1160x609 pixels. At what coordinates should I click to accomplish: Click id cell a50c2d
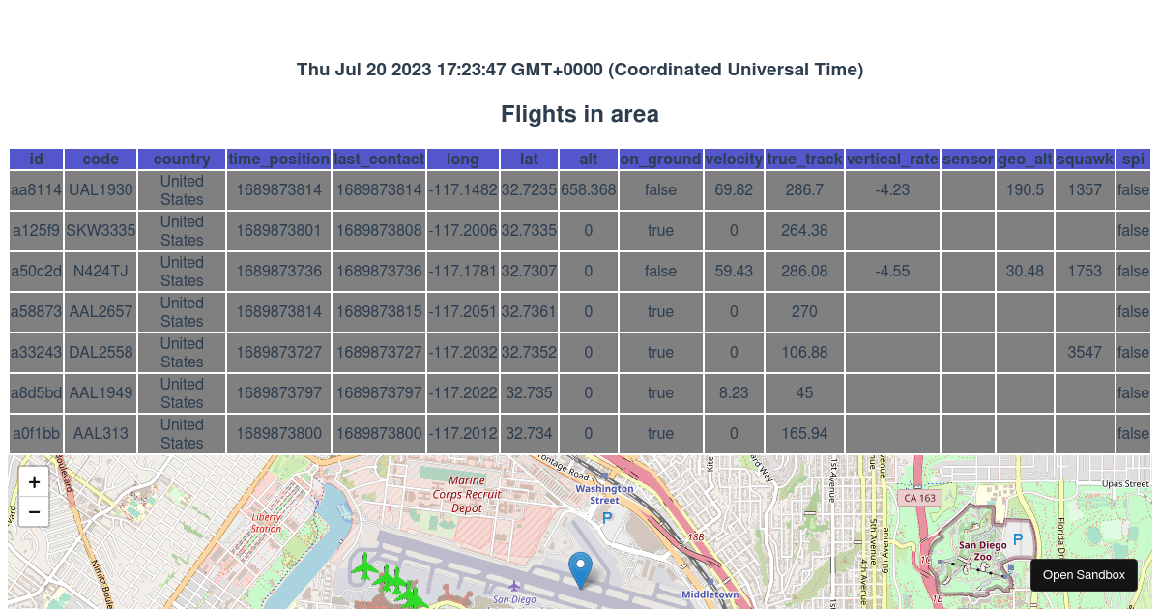37,272
